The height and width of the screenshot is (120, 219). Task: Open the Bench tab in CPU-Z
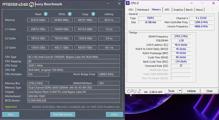[189, 10]
